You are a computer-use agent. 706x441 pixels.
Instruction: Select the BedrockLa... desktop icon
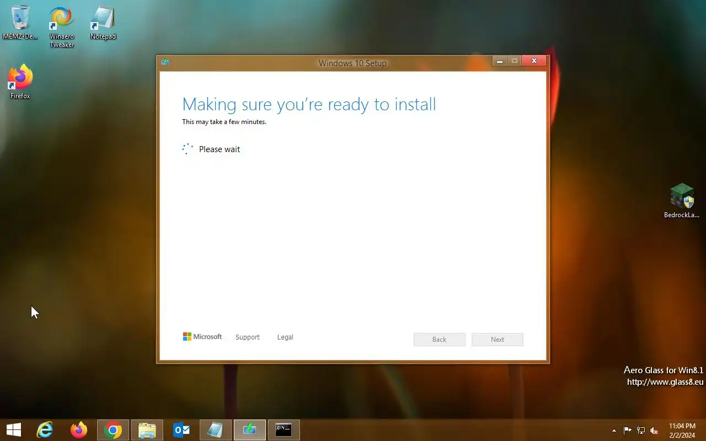682,201
